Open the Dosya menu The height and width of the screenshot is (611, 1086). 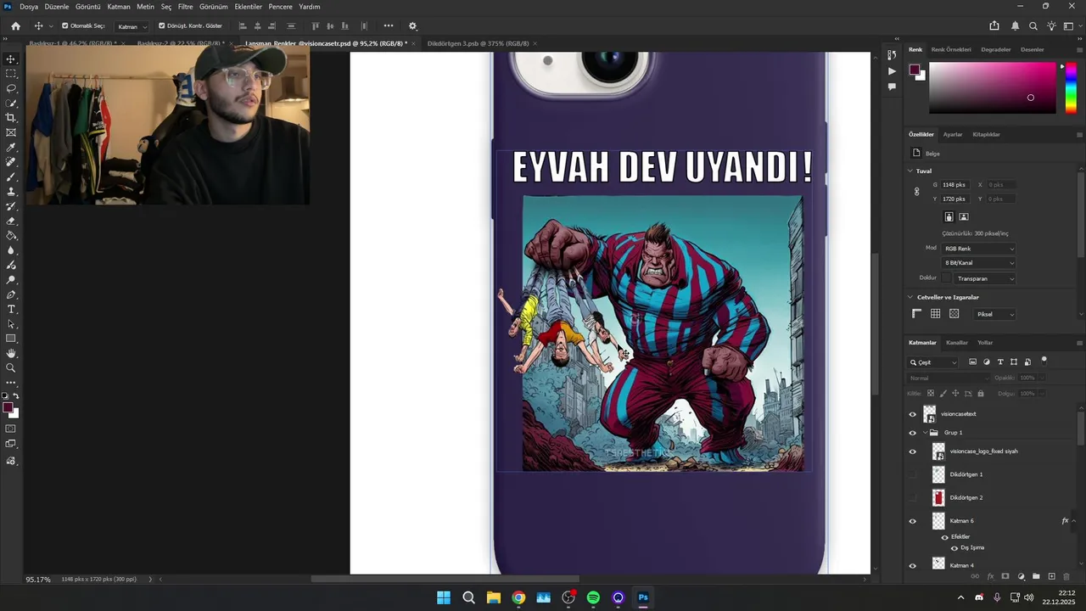pos(29,7)
